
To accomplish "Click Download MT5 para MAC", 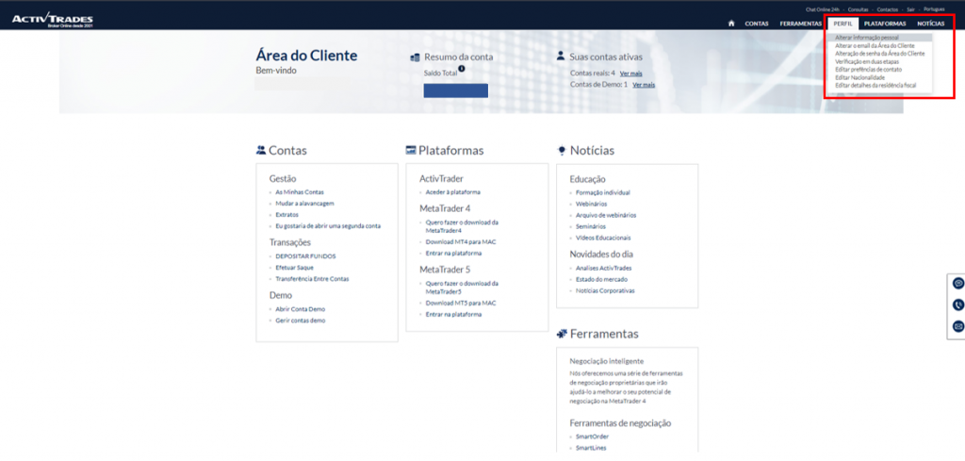I will [461, 303].
